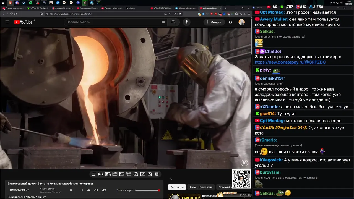Viewport: 354px width, 199px height.
Task: Open a new browser tab with plus
Action: (x=225, y=8)
